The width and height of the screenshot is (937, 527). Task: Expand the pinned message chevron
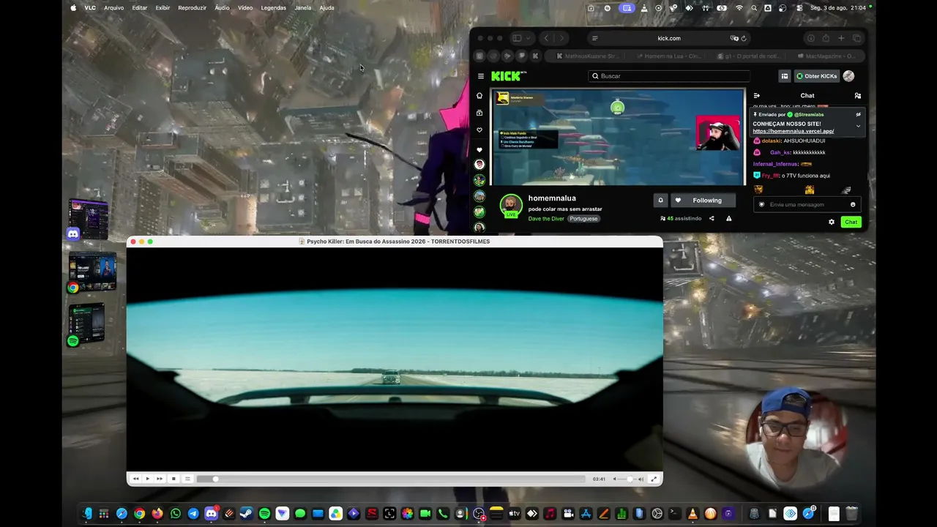point(859,126)
